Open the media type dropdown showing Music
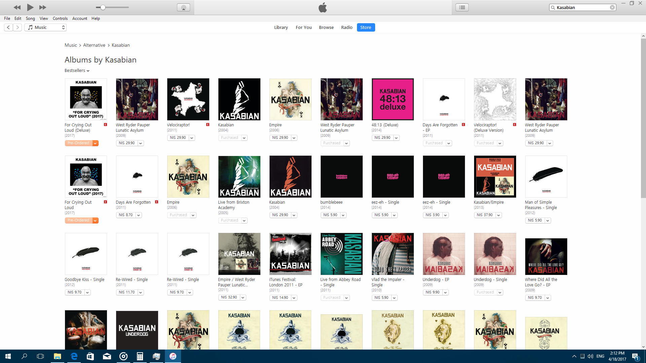646x363 pixels. (45, 27)
